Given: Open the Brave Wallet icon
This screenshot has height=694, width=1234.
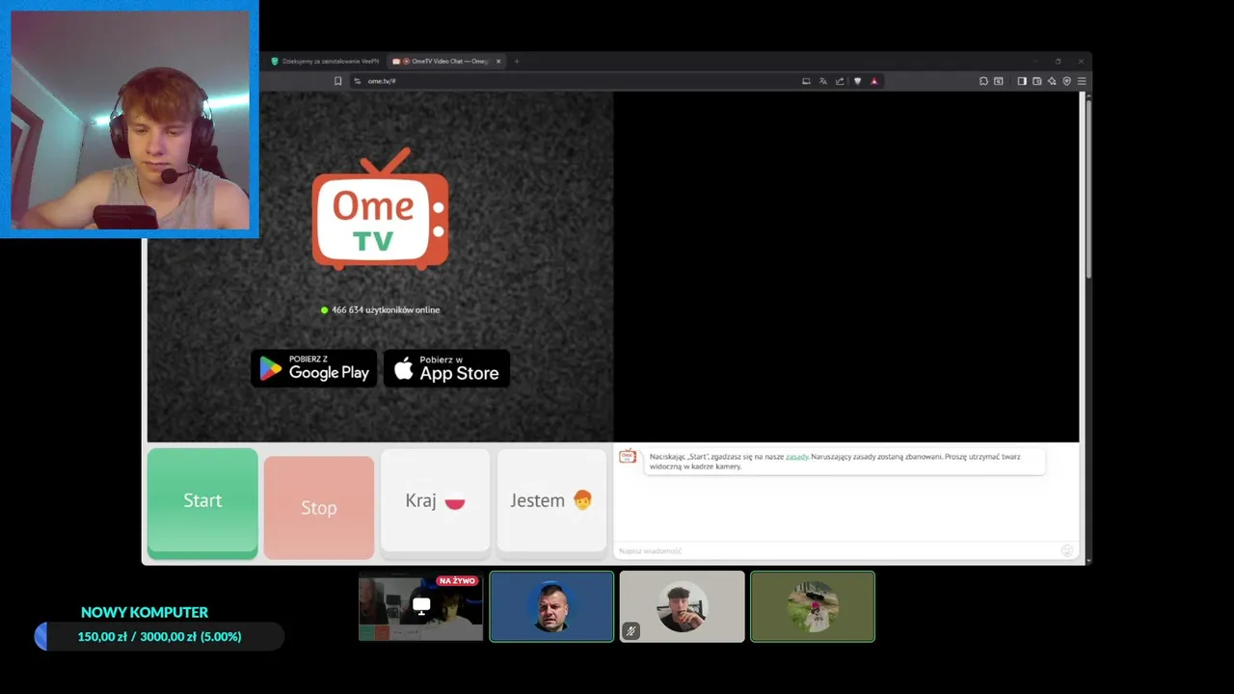Looking at the screenshot, I should click(1037, 81).
